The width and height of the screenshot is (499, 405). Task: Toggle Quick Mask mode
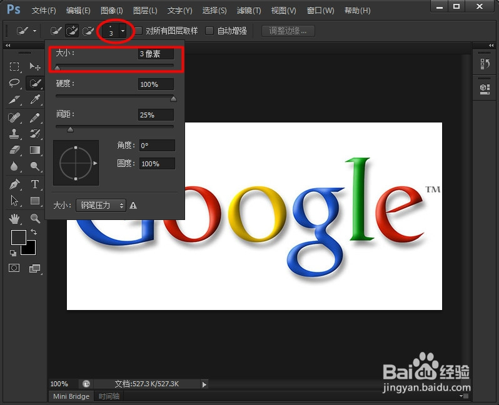point(14,268)
